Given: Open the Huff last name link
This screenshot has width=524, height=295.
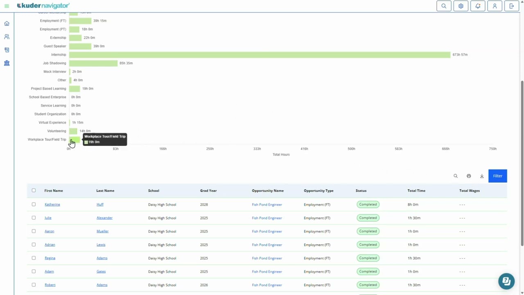Looking at the screenshot, I should [x=100, y=204].
